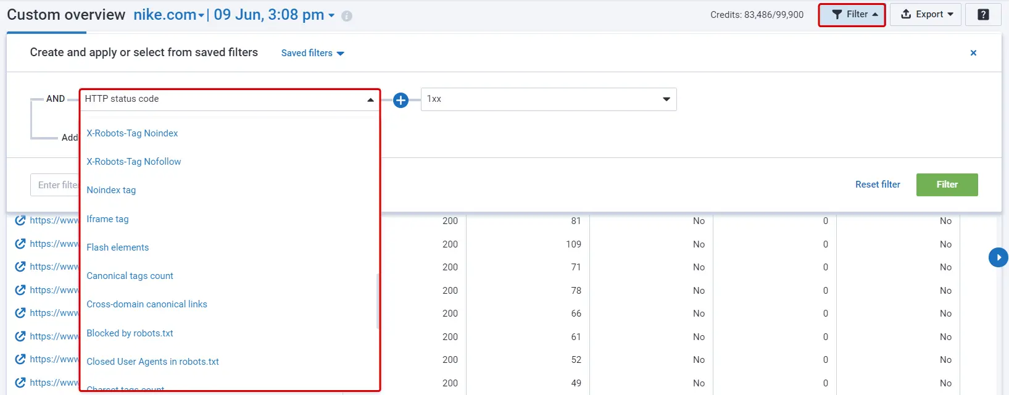This screenshot has height=395, width=1009.
Task: Click the question mark help button
Action: [984, 15]
